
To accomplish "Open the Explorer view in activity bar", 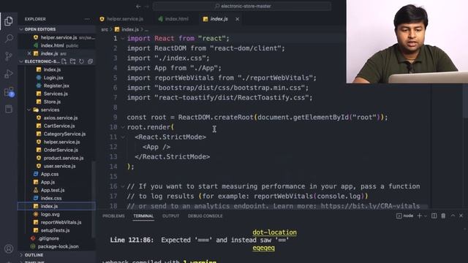I will 9,21.
